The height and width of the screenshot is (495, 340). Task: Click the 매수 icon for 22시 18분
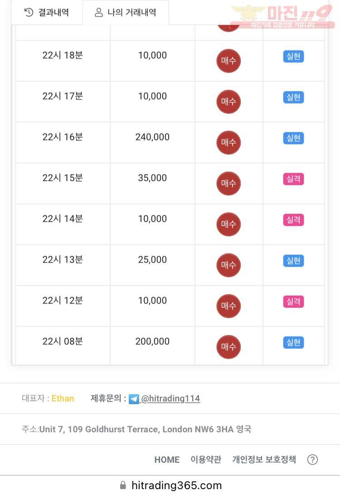[228, 60]
